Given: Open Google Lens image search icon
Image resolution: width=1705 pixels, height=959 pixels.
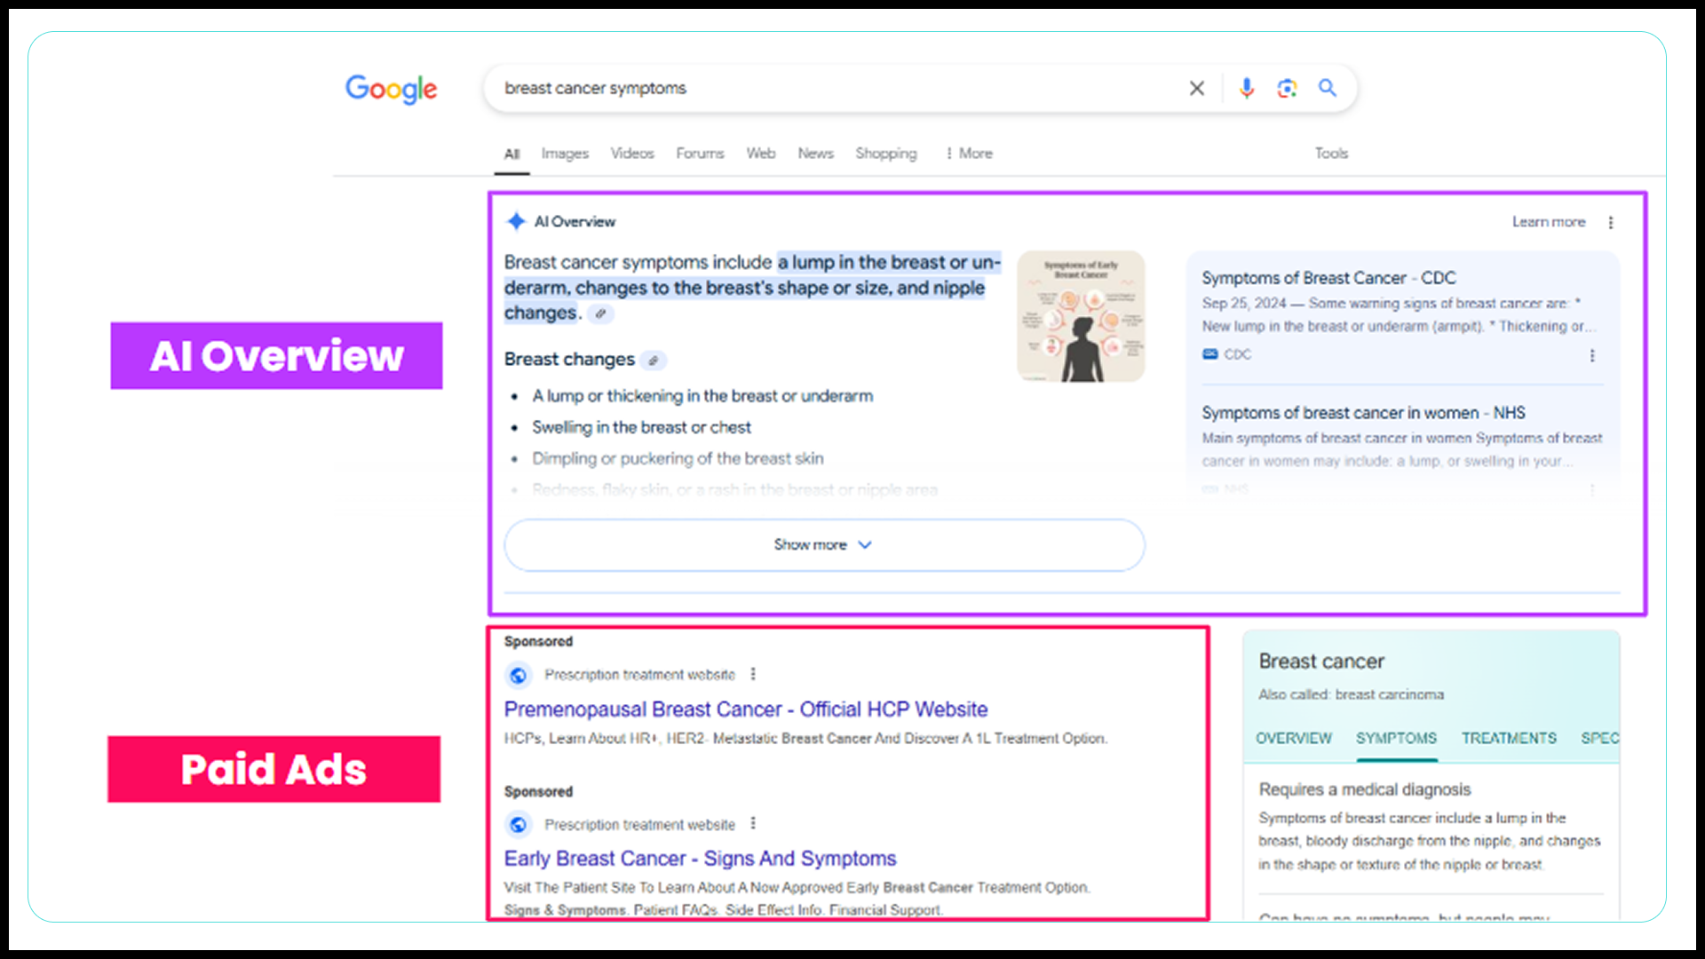Looking at the screenshot, I should [1287, 88].
